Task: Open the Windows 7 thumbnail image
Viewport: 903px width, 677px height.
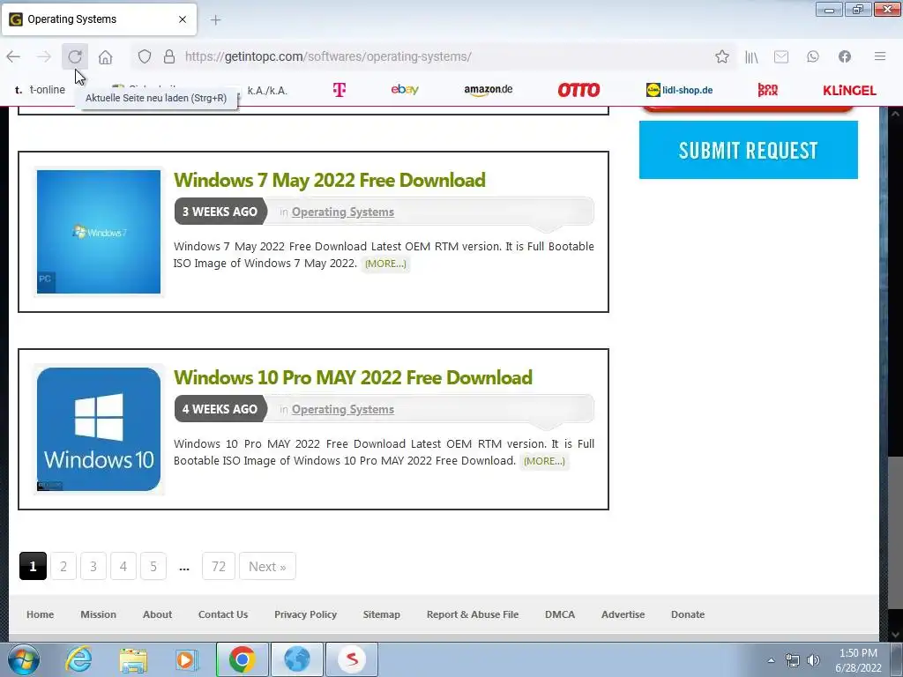Action: click(99, 232)
